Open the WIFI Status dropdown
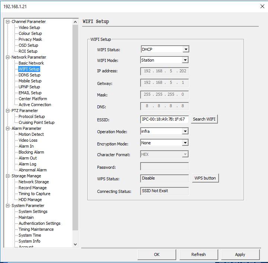The height and width of the screenshot is (263, 268). pyautogui.click(x=186, y=49)
